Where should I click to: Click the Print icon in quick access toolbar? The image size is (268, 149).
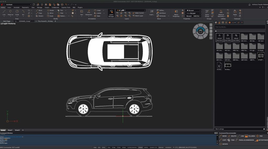click(62, 5)
